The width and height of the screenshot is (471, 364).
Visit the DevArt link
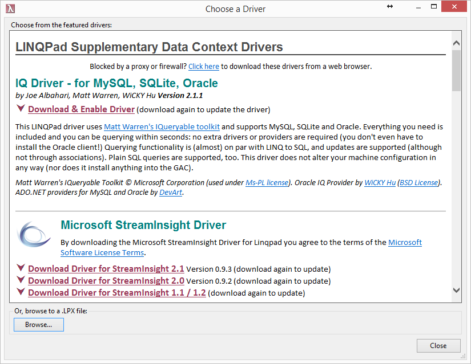[171, 192]
